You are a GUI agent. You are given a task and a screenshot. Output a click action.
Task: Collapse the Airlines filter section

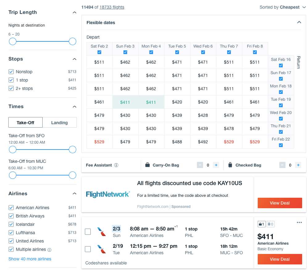click(74, 193)
